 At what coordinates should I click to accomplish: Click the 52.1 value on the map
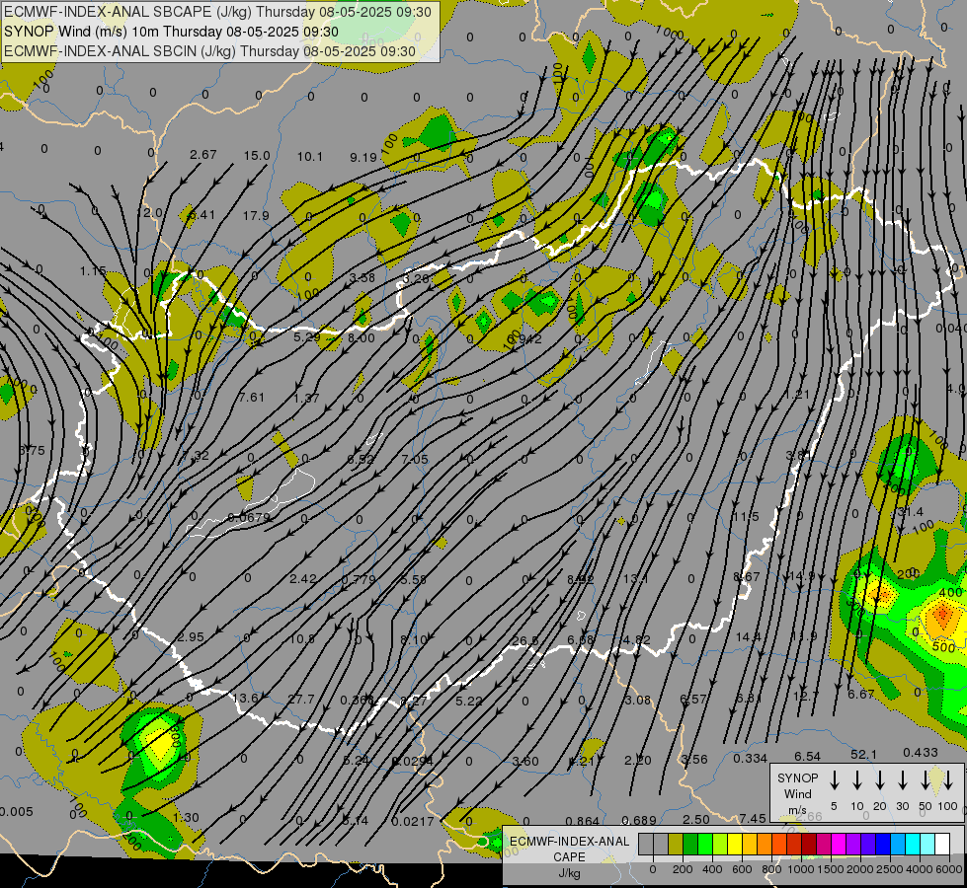[x=863, y=754]
